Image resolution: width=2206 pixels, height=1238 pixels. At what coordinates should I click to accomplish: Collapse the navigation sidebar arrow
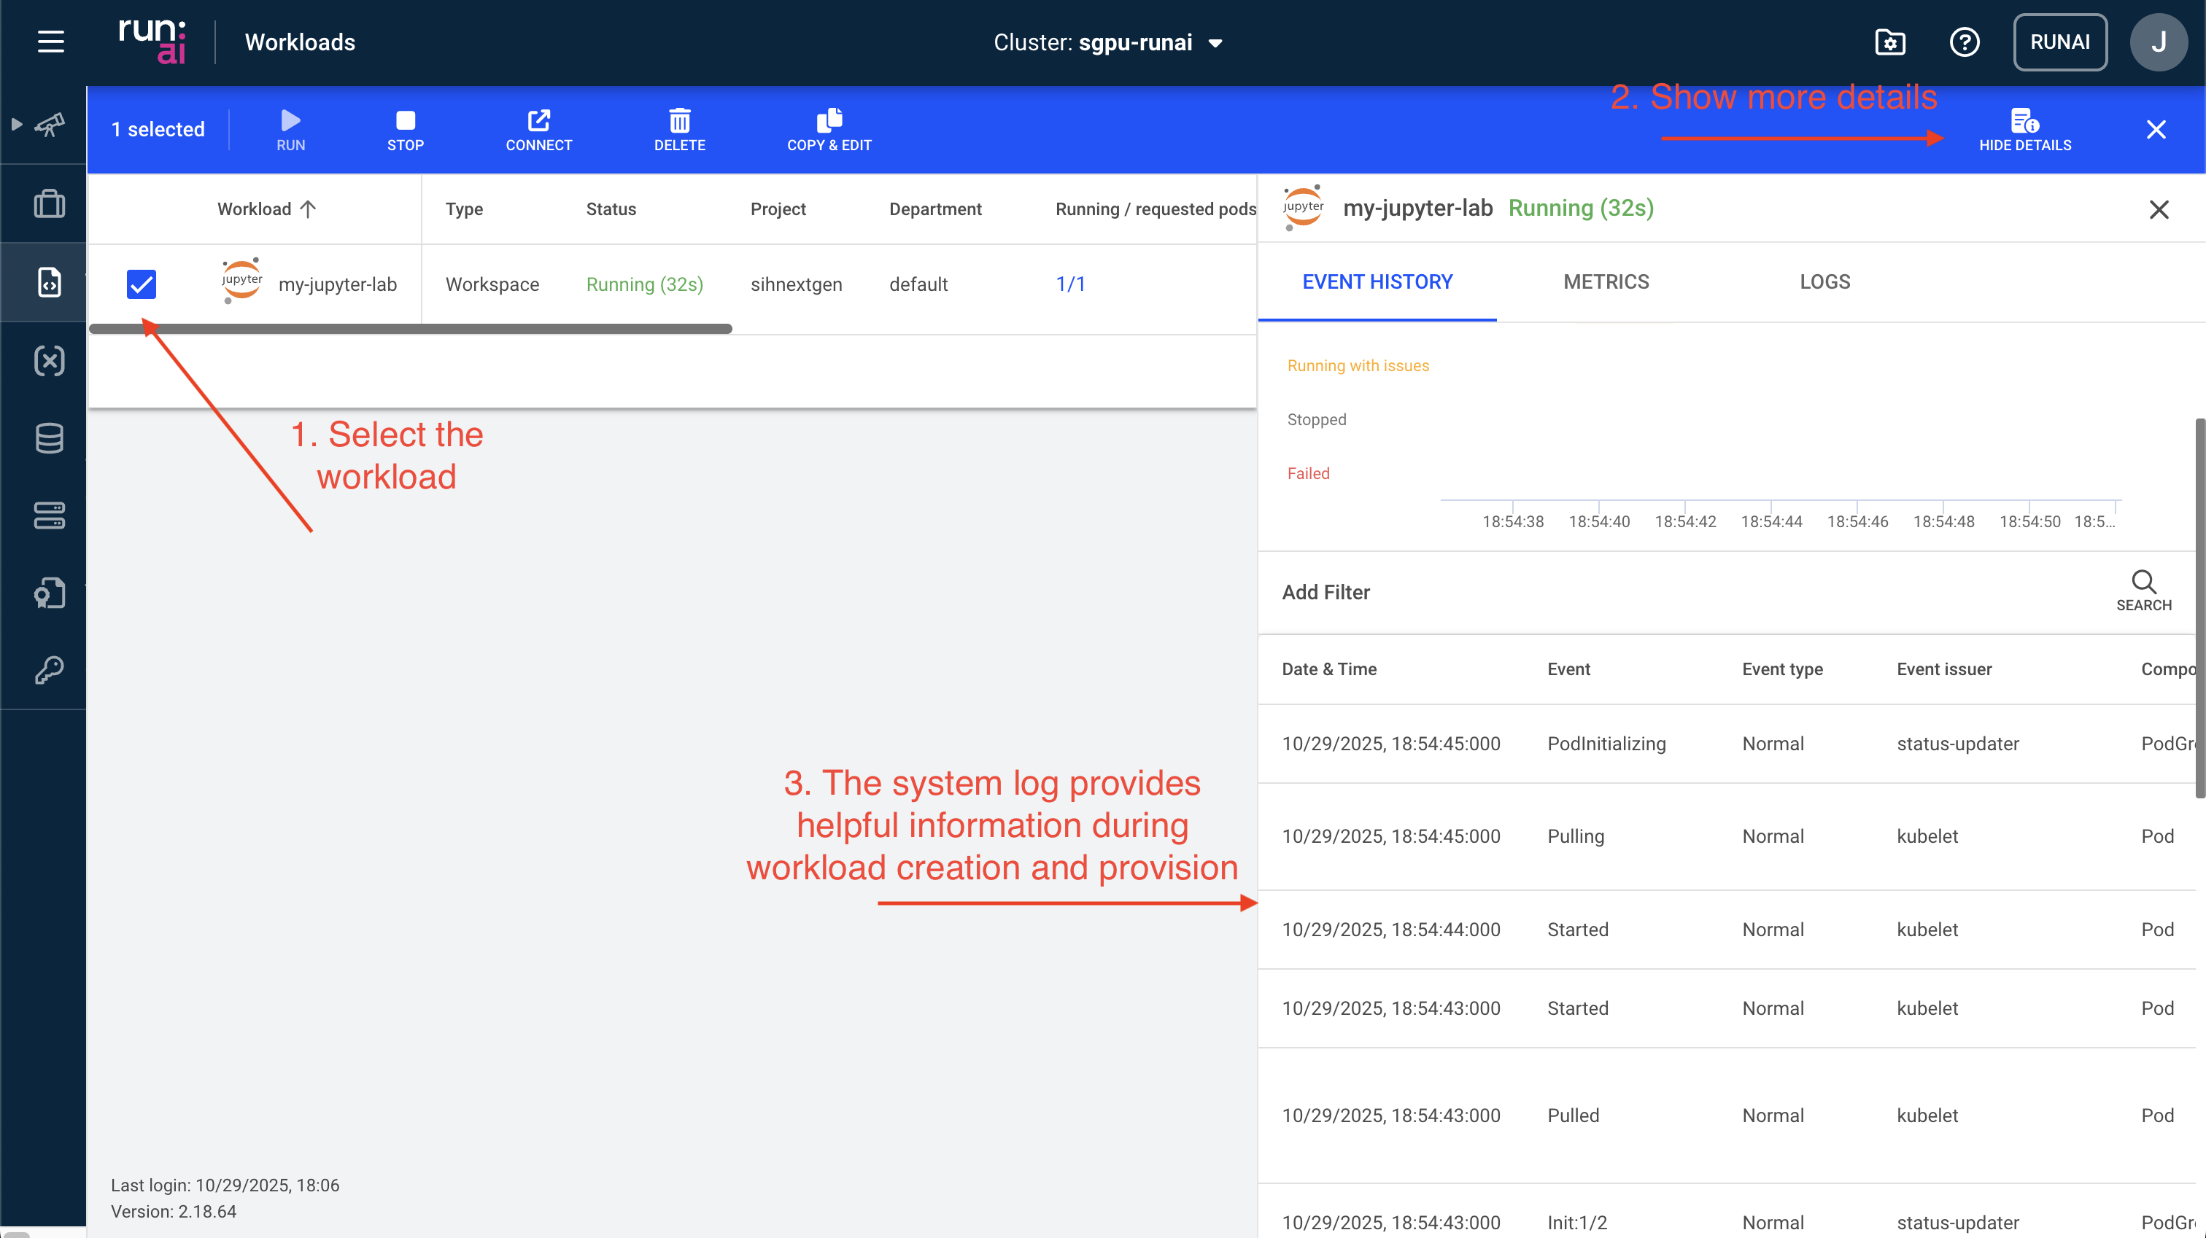tap(17, 123)
